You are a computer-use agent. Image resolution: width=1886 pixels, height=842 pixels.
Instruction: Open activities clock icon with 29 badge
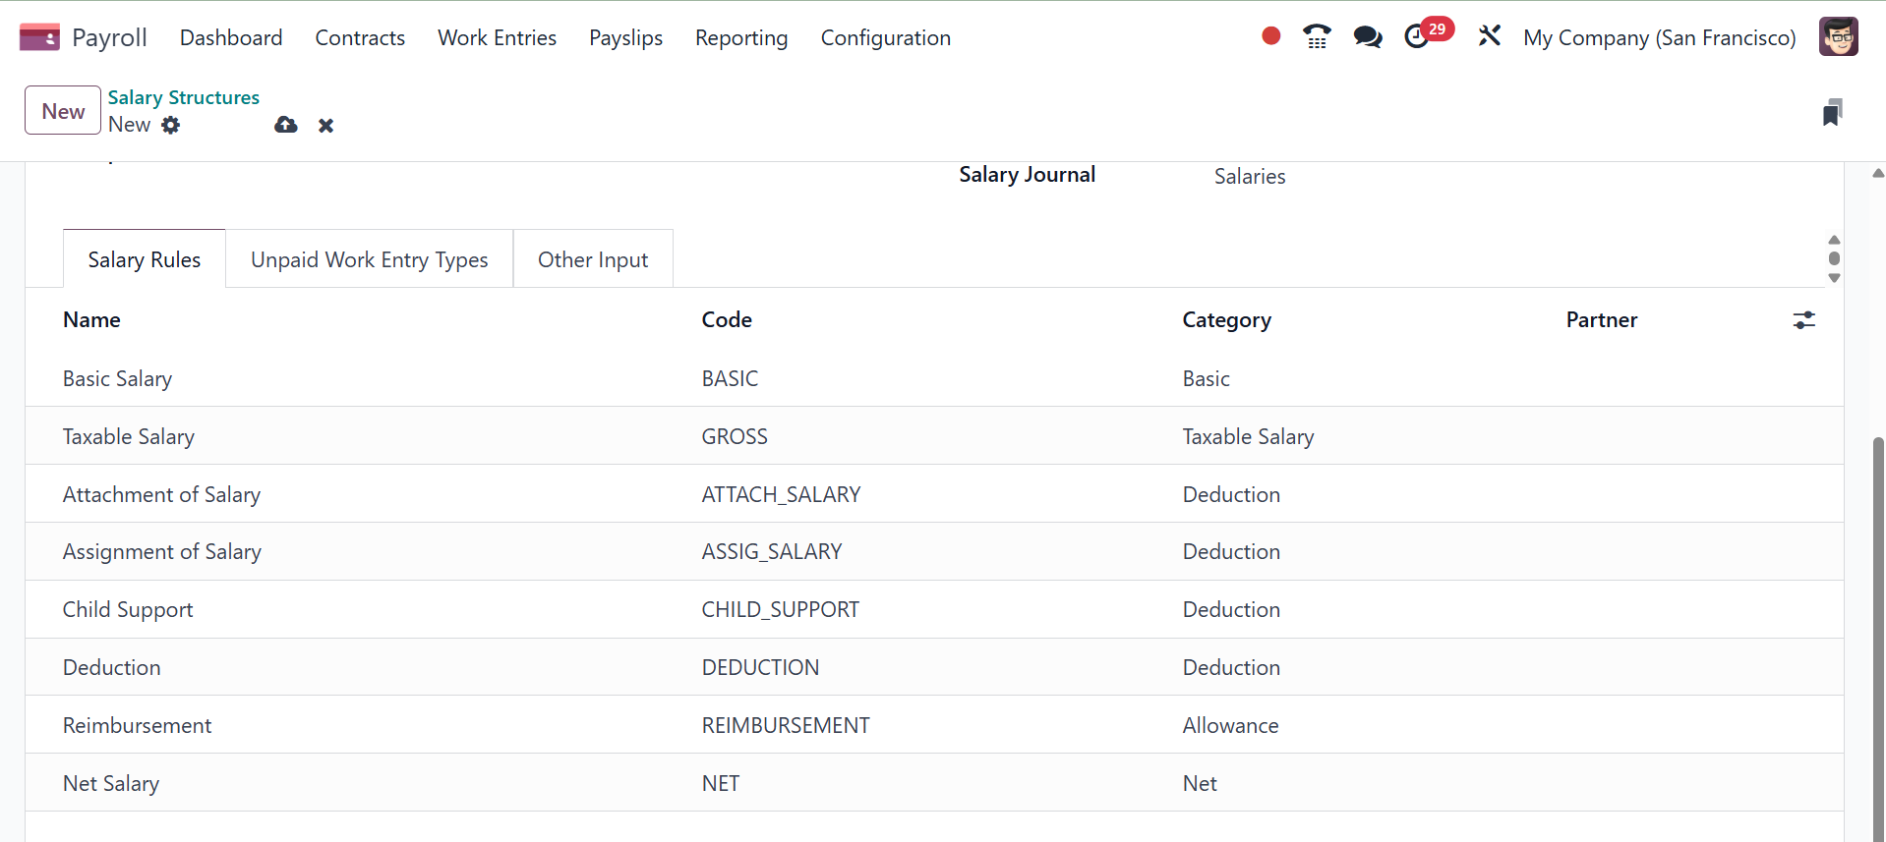click(x=1417, y=37)
